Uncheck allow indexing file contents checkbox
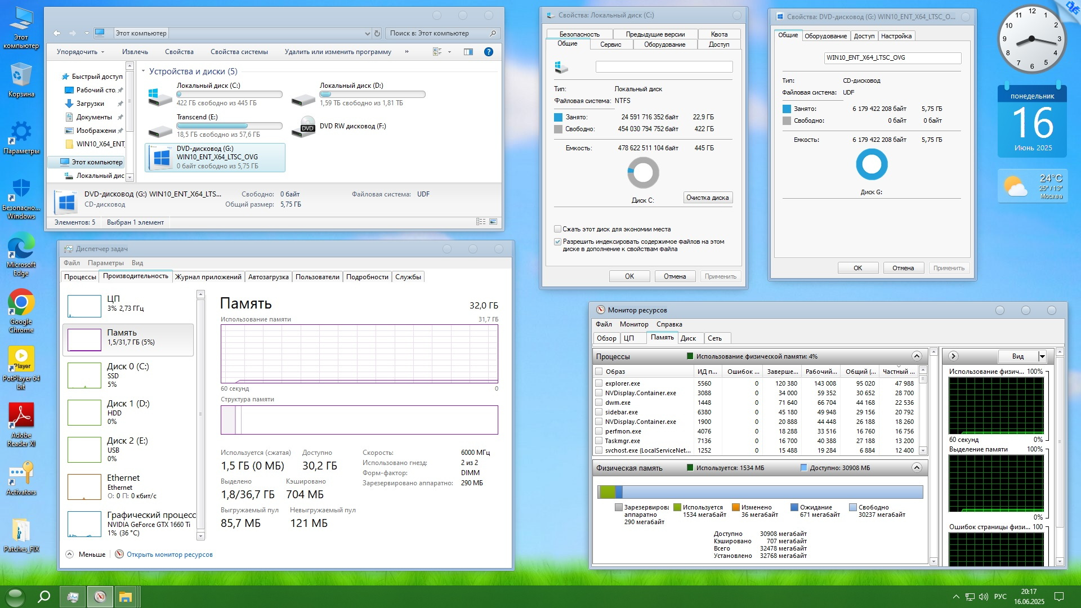 557,242
